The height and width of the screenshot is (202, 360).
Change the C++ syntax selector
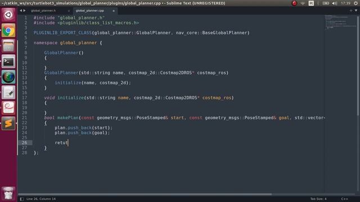point(344,199)
